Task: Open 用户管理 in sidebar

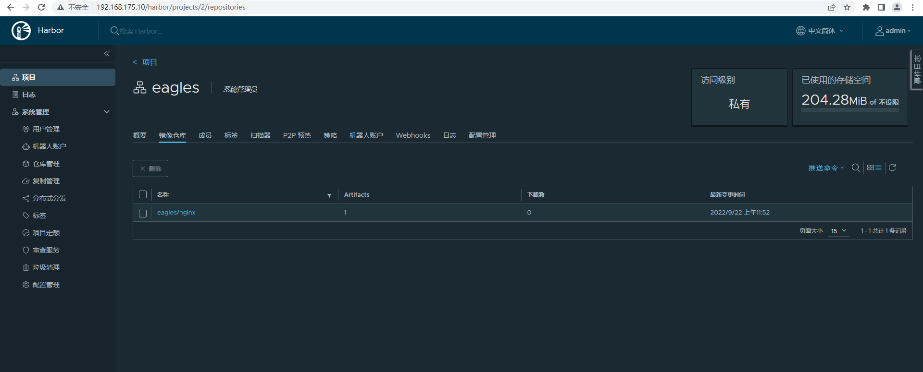Action: [x=46, y=129]
